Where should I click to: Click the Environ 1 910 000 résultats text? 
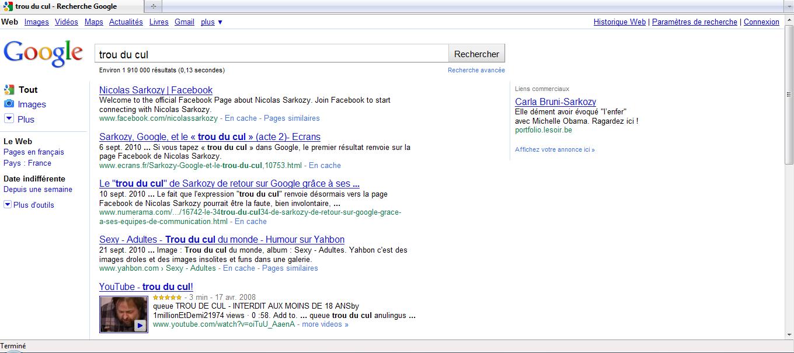point(162,70)
